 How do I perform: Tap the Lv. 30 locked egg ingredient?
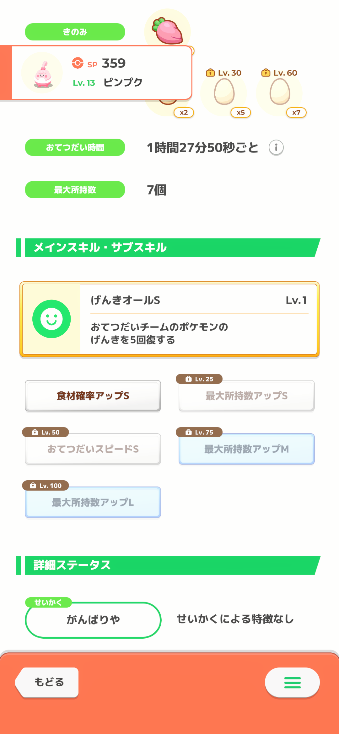(224, 92)
